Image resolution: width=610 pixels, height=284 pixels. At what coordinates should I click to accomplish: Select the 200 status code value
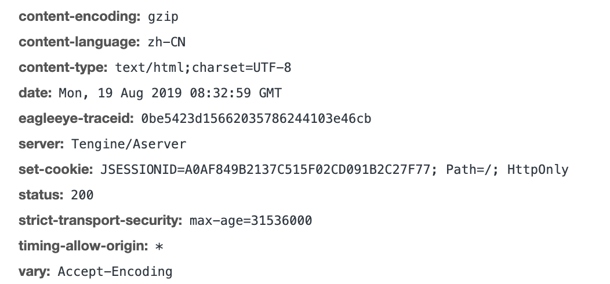(82, 195)
